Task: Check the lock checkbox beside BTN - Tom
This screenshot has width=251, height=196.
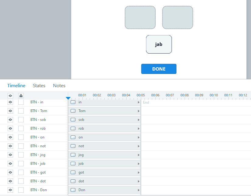Action: [x=20, y=111]
